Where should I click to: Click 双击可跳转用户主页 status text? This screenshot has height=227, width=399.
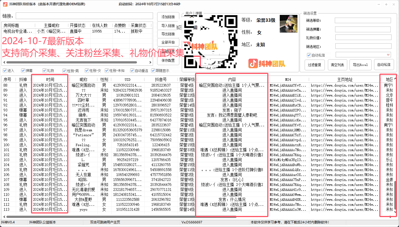[105, 222]
